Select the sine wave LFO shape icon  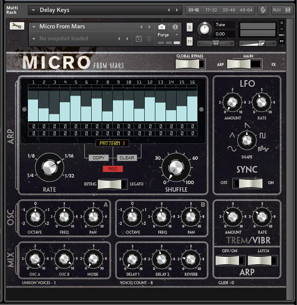[x=232, y=149]
